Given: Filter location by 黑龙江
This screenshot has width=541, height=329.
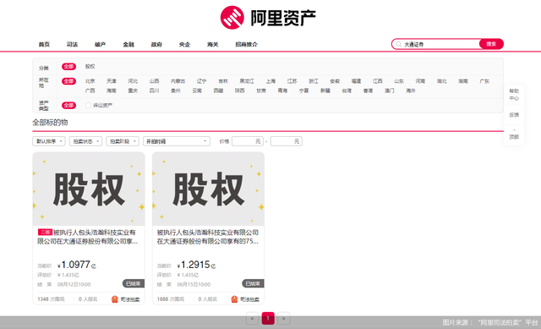Looking at the screenshot, I should click(x=247, y=81).
